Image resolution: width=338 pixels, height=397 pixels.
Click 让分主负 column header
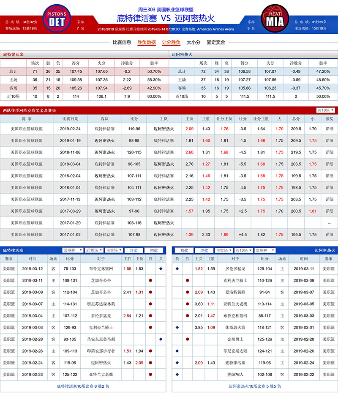[x=224, y=119]
